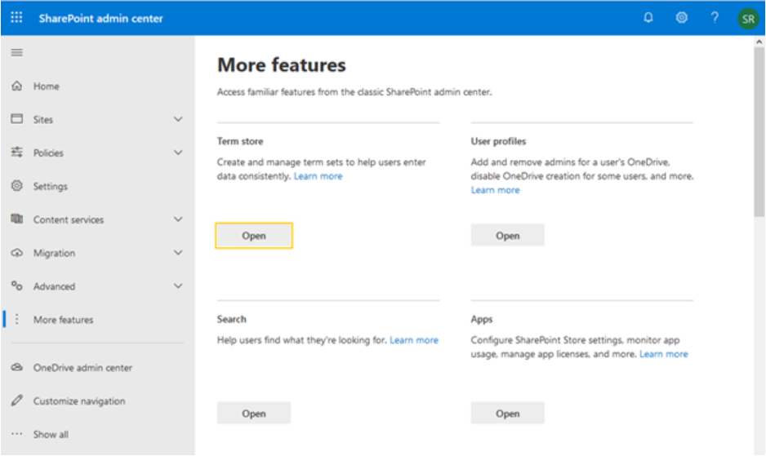Click the help question mark icon
Viewport: 766px width, 456px height.
(x=715, y=17)
